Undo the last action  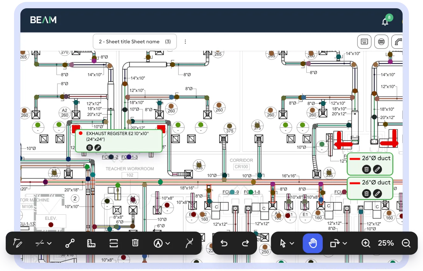(x=224, y=243)
